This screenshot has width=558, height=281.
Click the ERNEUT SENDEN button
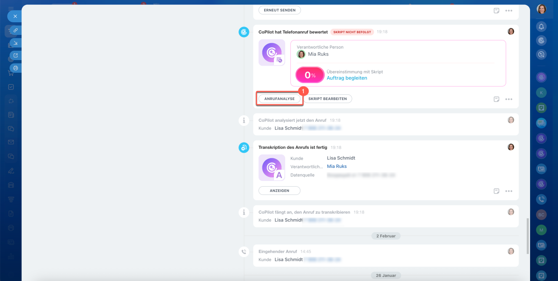pos(279,10)
